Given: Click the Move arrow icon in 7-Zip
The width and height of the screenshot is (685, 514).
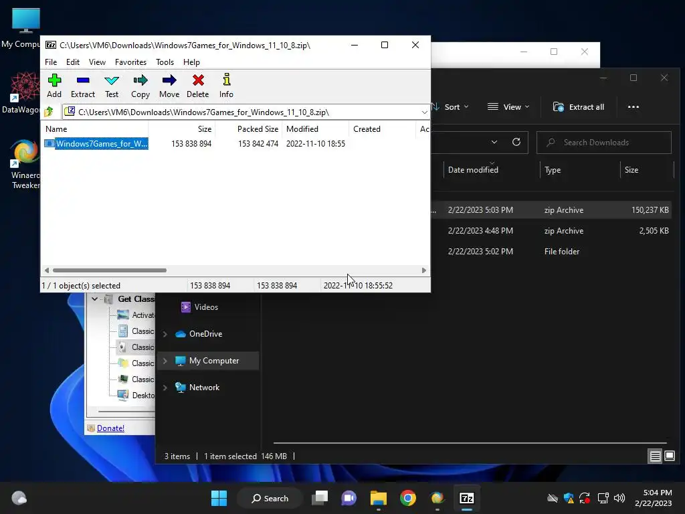Looking at the screenshot, I should pos(169,86).
